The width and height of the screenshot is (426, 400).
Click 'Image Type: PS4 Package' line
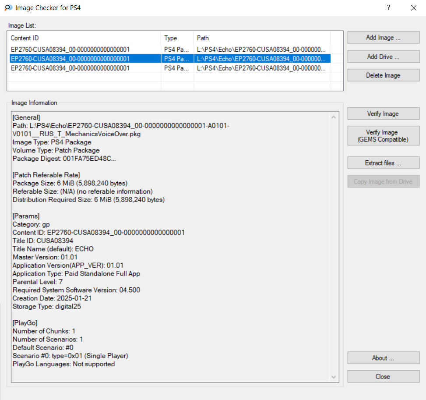click(52, 142)
